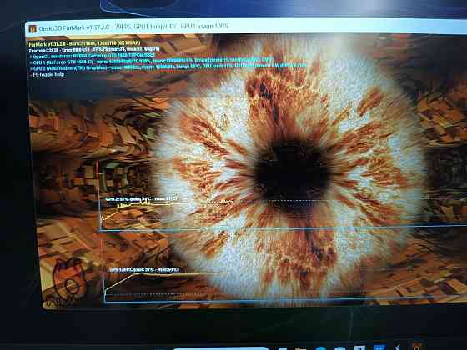467x350 pixels.
Task: Click the Frames and FPS statistics line
Action: 94,49
